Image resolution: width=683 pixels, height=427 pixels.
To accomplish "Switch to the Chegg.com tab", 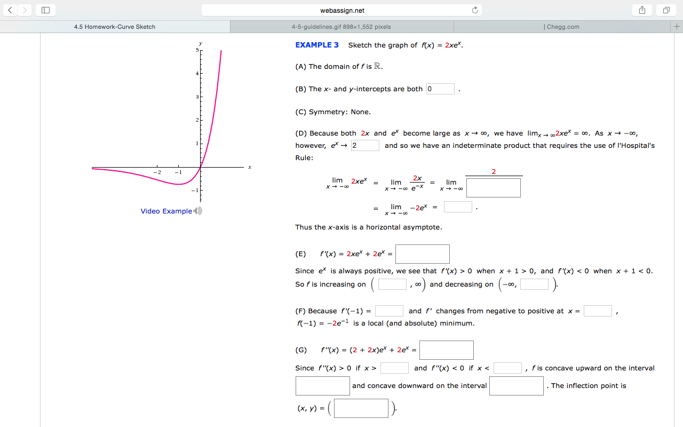I will (562, 26).
